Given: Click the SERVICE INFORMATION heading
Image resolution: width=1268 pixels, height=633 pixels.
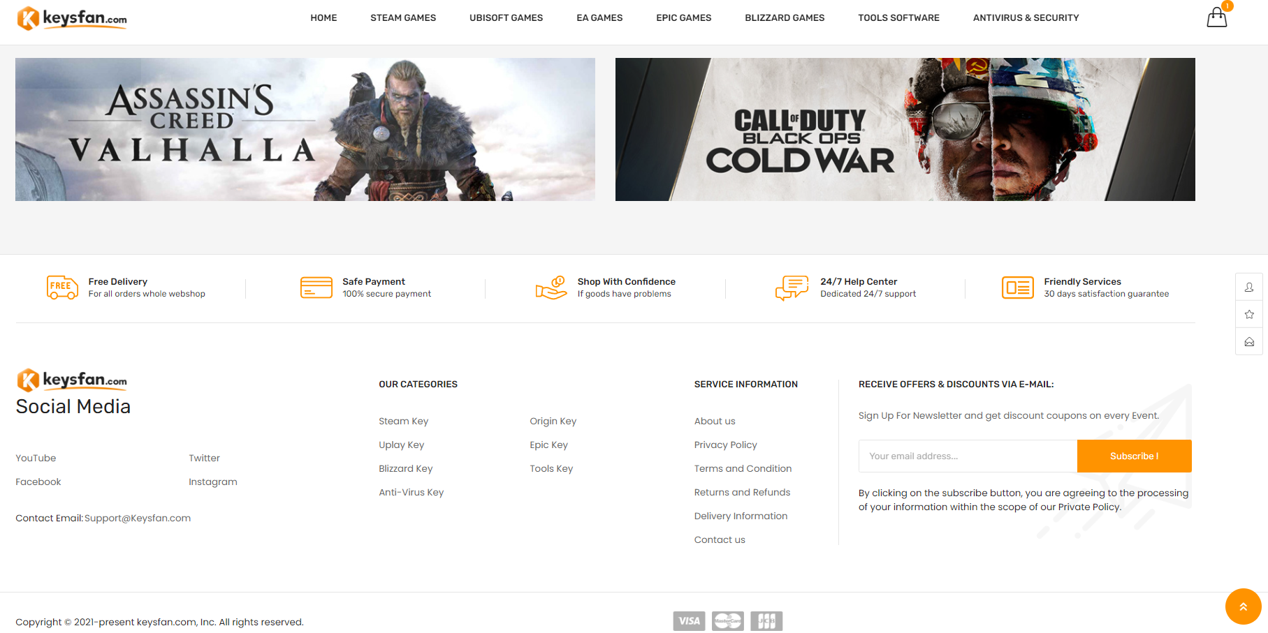Looking at the screenshot, I should (x=746, y=385).
